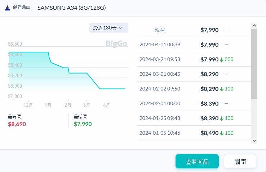Open the 最近180天 period dropdown
The height and width of the screenshot is (172, 266).
point(108,28)
